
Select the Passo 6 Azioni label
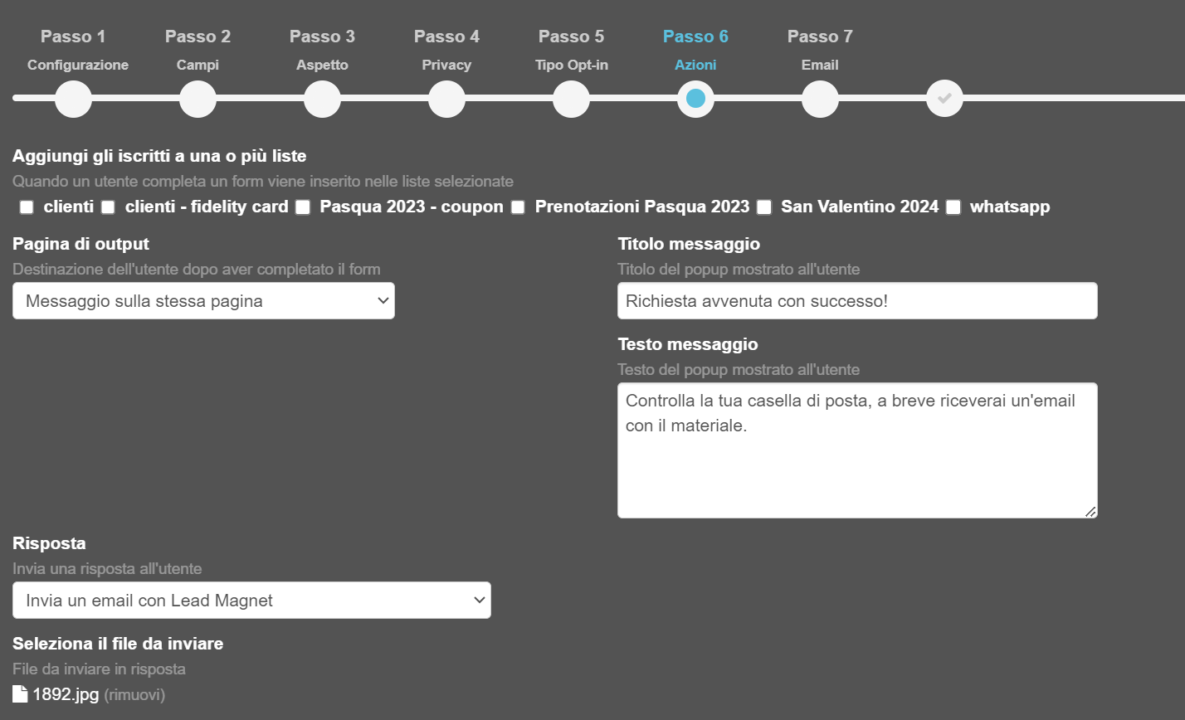tap(695, 63)
